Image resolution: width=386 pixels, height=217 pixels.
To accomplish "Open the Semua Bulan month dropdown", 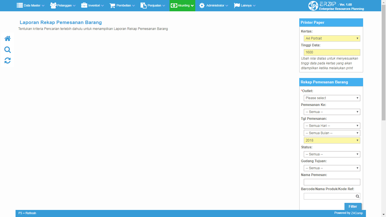I will pos(332,133).
